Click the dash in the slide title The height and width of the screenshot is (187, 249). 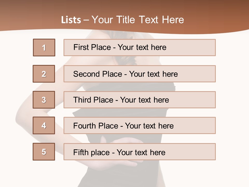tap(86, 20)
